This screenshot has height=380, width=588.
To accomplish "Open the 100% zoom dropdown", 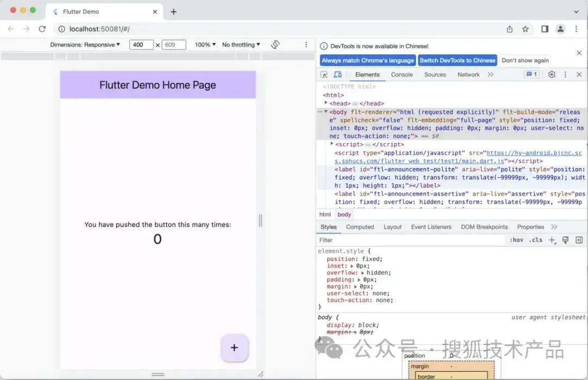I will 205,45.
